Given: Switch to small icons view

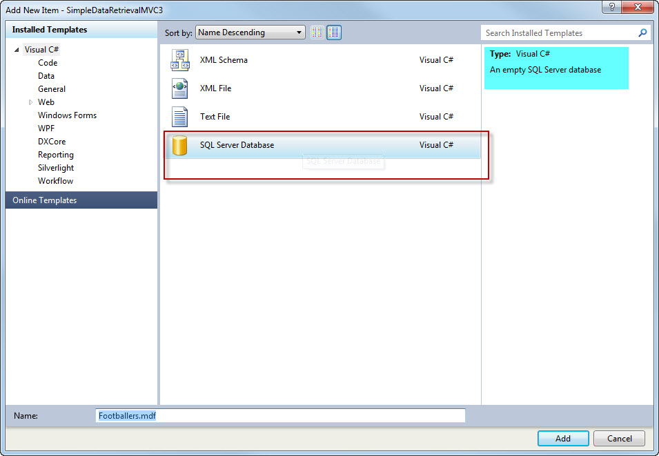Looking at the screenshot, I should coord(317,32).
